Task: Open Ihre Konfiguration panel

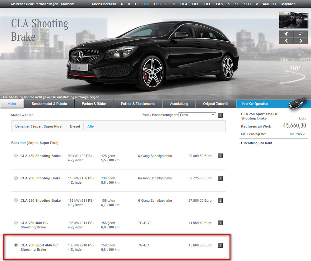Action: 255,104
